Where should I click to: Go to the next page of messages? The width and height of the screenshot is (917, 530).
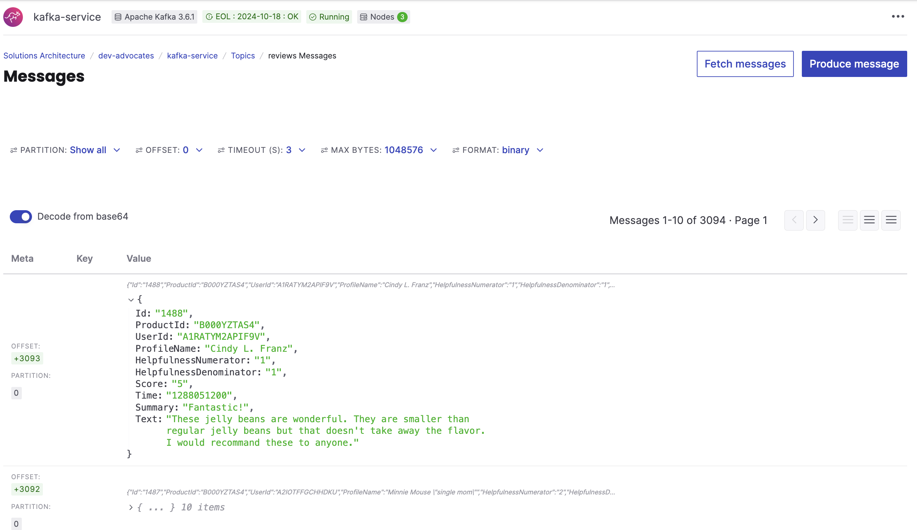click(x=816, y=220)
